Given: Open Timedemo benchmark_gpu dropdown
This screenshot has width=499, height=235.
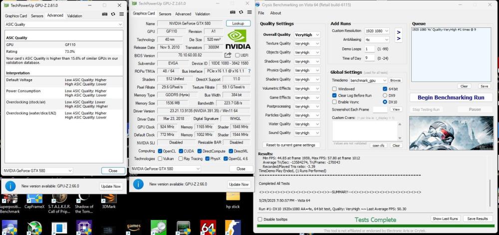Looking at the screenshot, I should click(x=369, y=81).
